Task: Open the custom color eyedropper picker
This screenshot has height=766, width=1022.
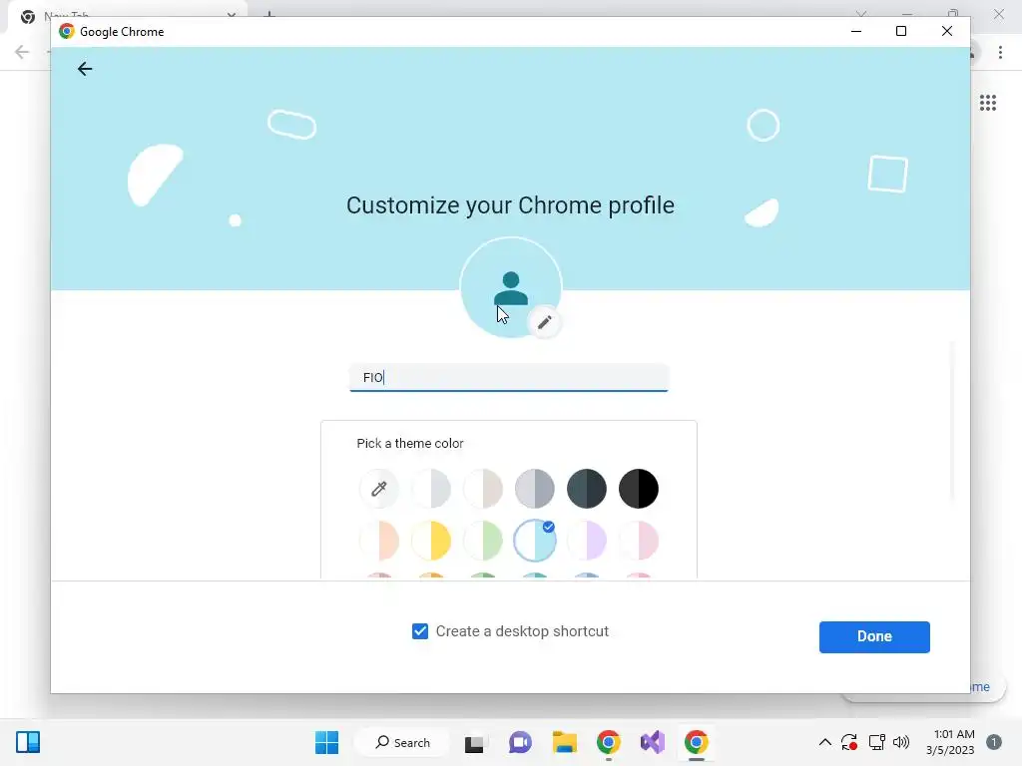Action: tap(378, 489)
